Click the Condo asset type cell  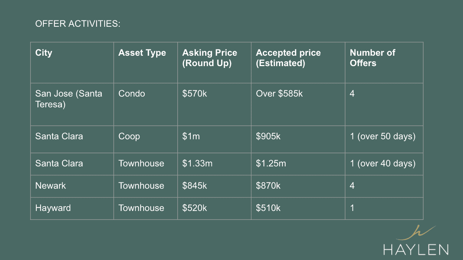click(x=145, y=104)
